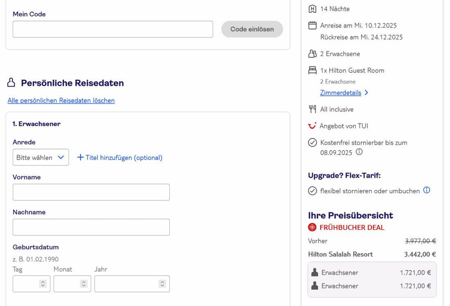Click plus icon to add Titel
Image resolution: width=450 pixels, height=306 pixels.
tap(80, 157)
